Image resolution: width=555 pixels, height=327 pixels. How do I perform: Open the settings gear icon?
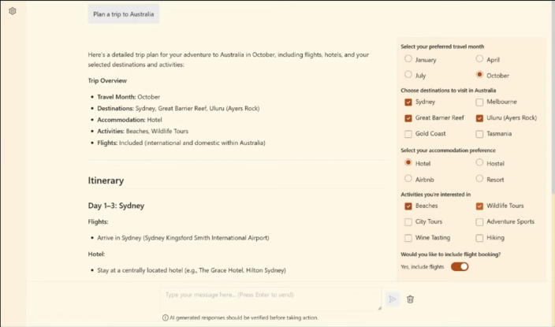12,11
